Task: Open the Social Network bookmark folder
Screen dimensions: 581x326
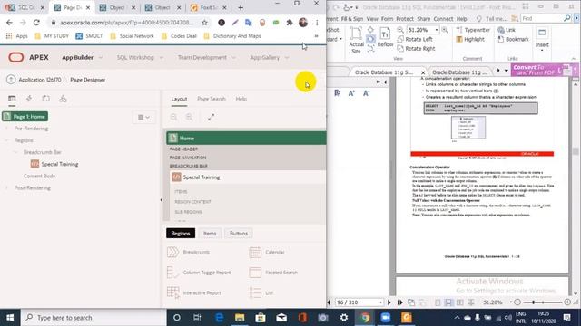Action: pos(132,36)
